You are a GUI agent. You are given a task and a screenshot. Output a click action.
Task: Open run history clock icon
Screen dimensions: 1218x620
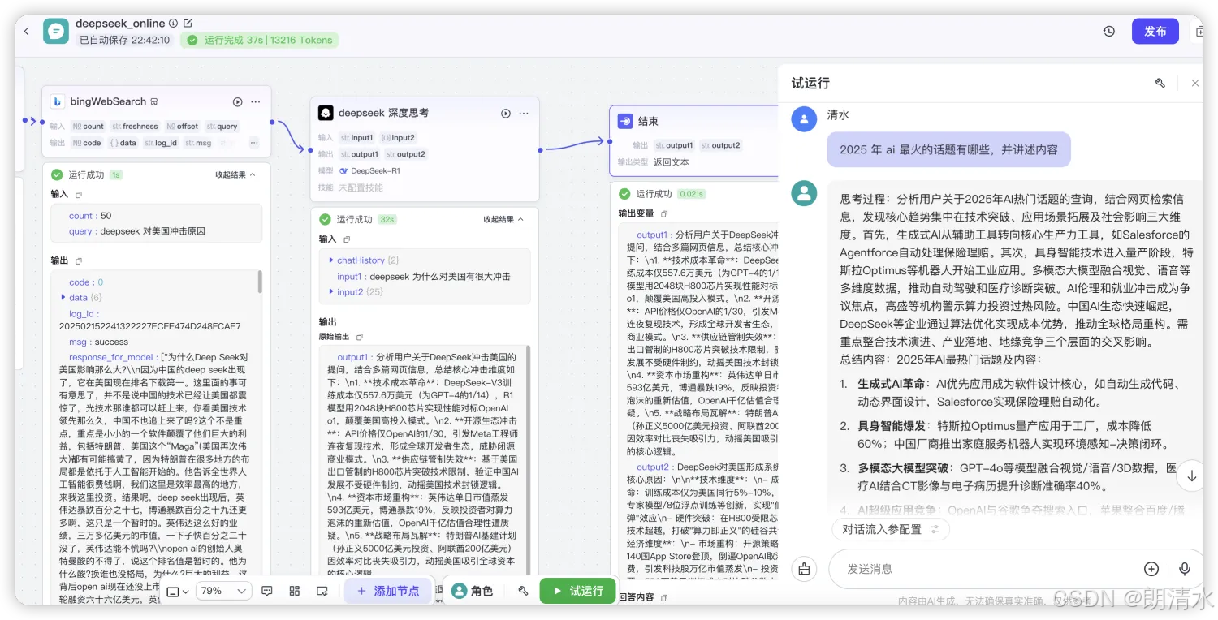[1109, 31]
